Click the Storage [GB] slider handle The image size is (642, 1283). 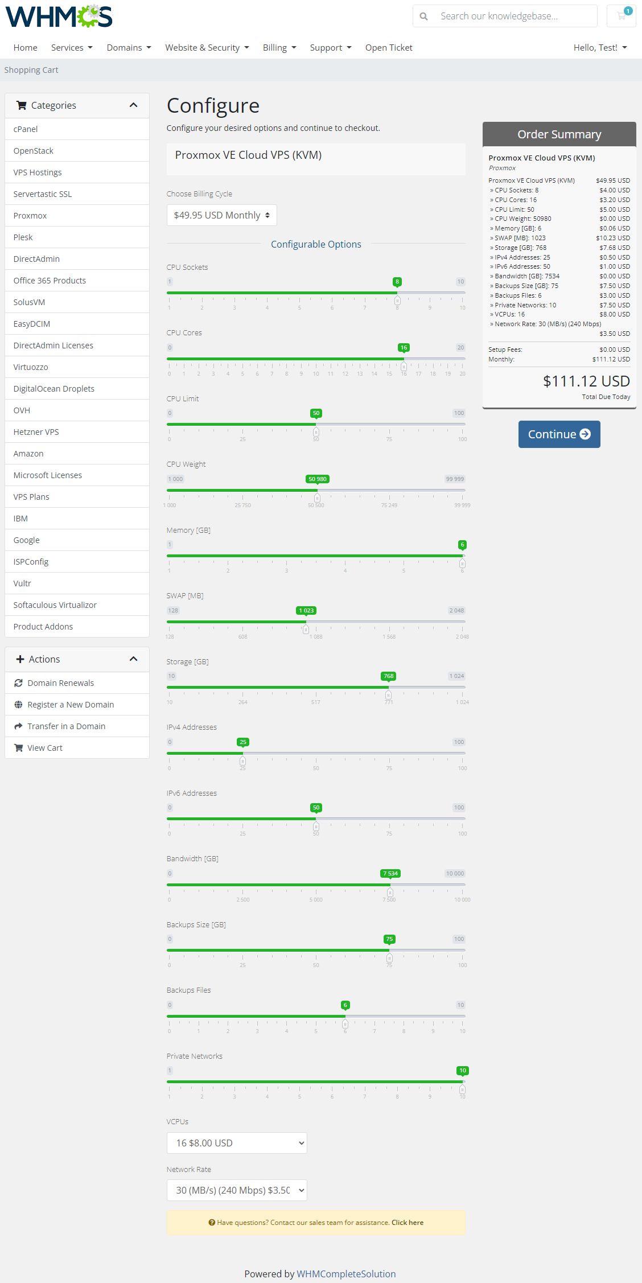pyautogui.click(x=388, y=694)
